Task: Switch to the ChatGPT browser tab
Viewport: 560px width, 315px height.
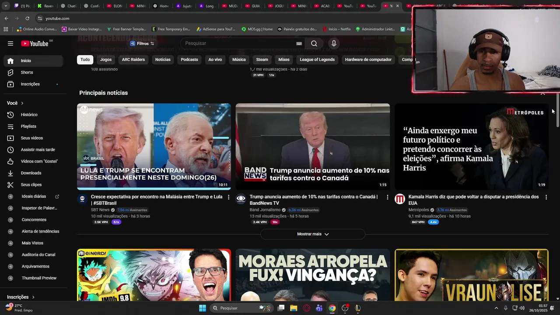Action: coord(68,6)
